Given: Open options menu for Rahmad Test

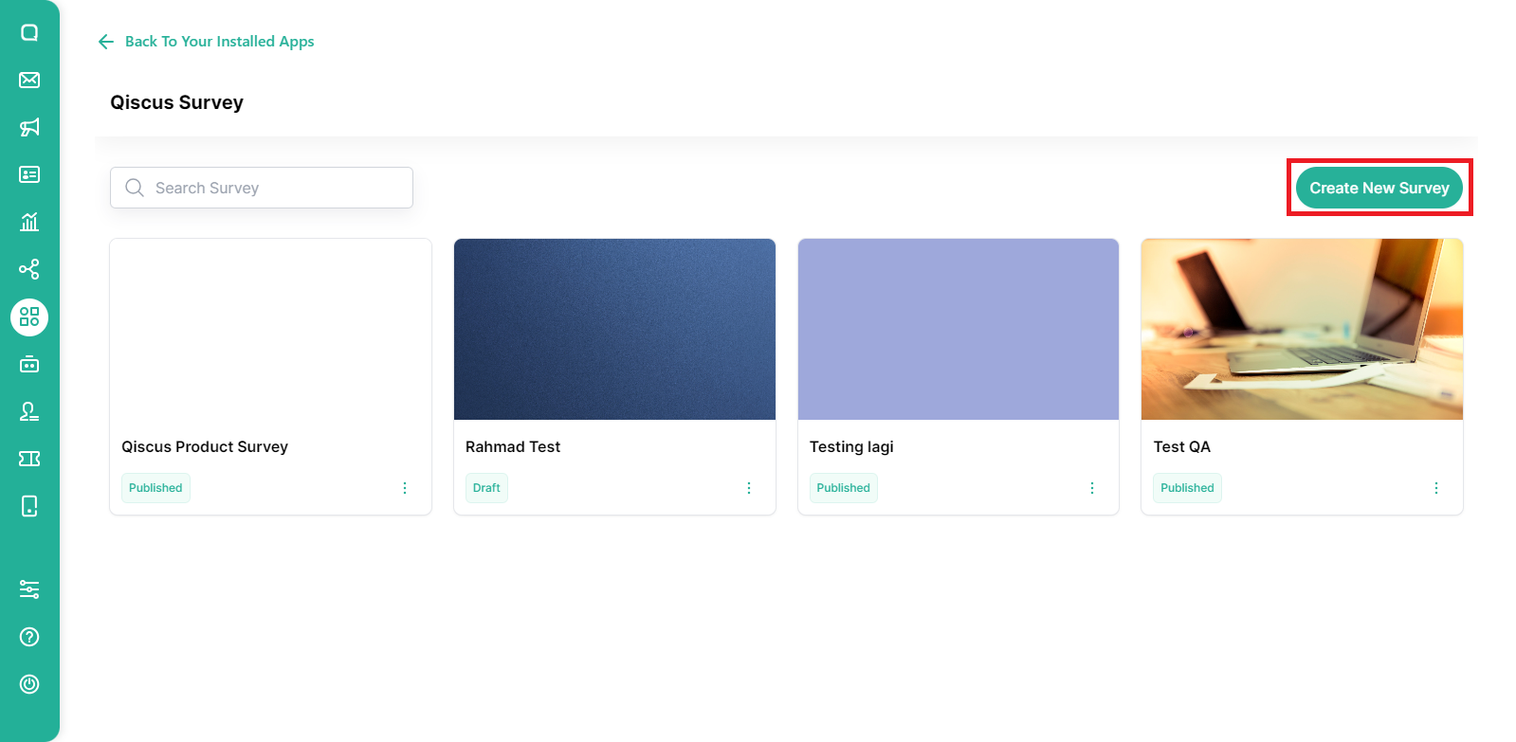Looking at the screenshot, I should coord(749,488).
